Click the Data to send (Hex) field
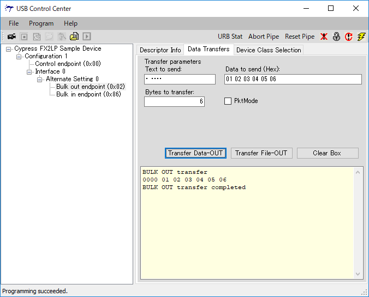The height and width of the screenshot is (297, 369). tap(293, 79)
